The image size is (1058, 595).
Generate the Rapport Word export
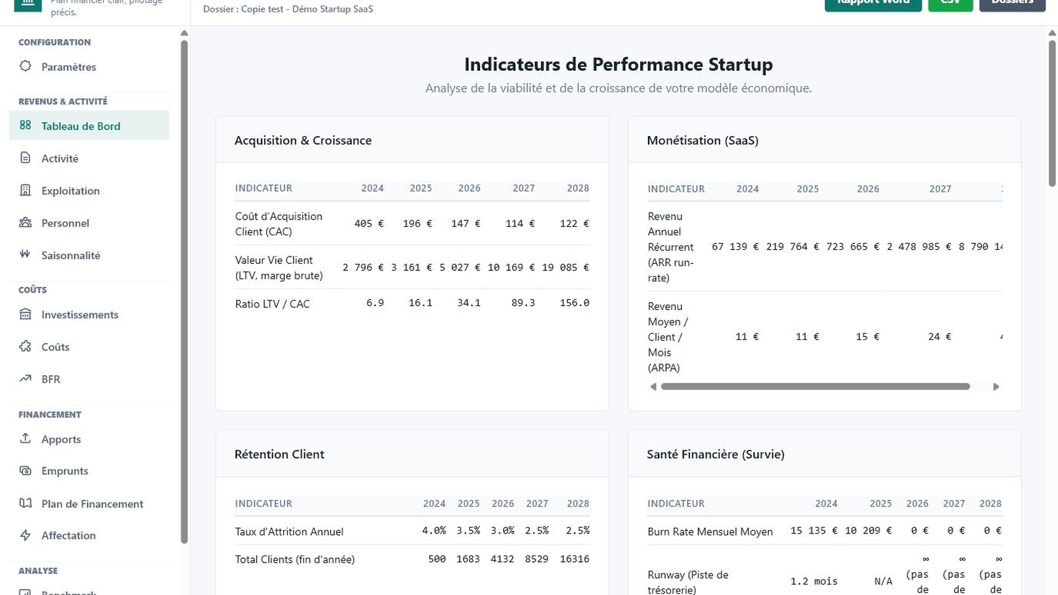(x=873, y=3)
